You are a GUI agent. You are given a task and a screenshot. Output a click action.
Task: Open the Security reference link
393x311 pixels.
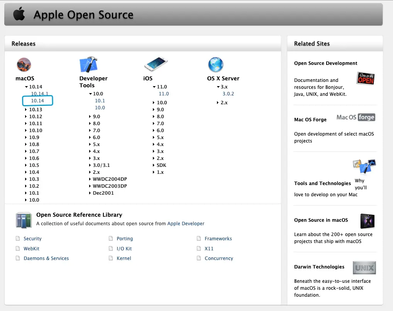click(32, 238)
